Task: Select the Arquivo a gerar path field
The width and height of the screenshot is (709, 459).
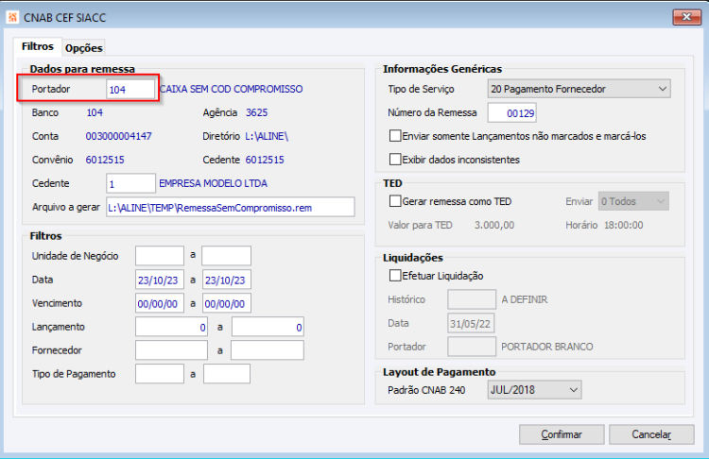Action: tap(231, 208)
